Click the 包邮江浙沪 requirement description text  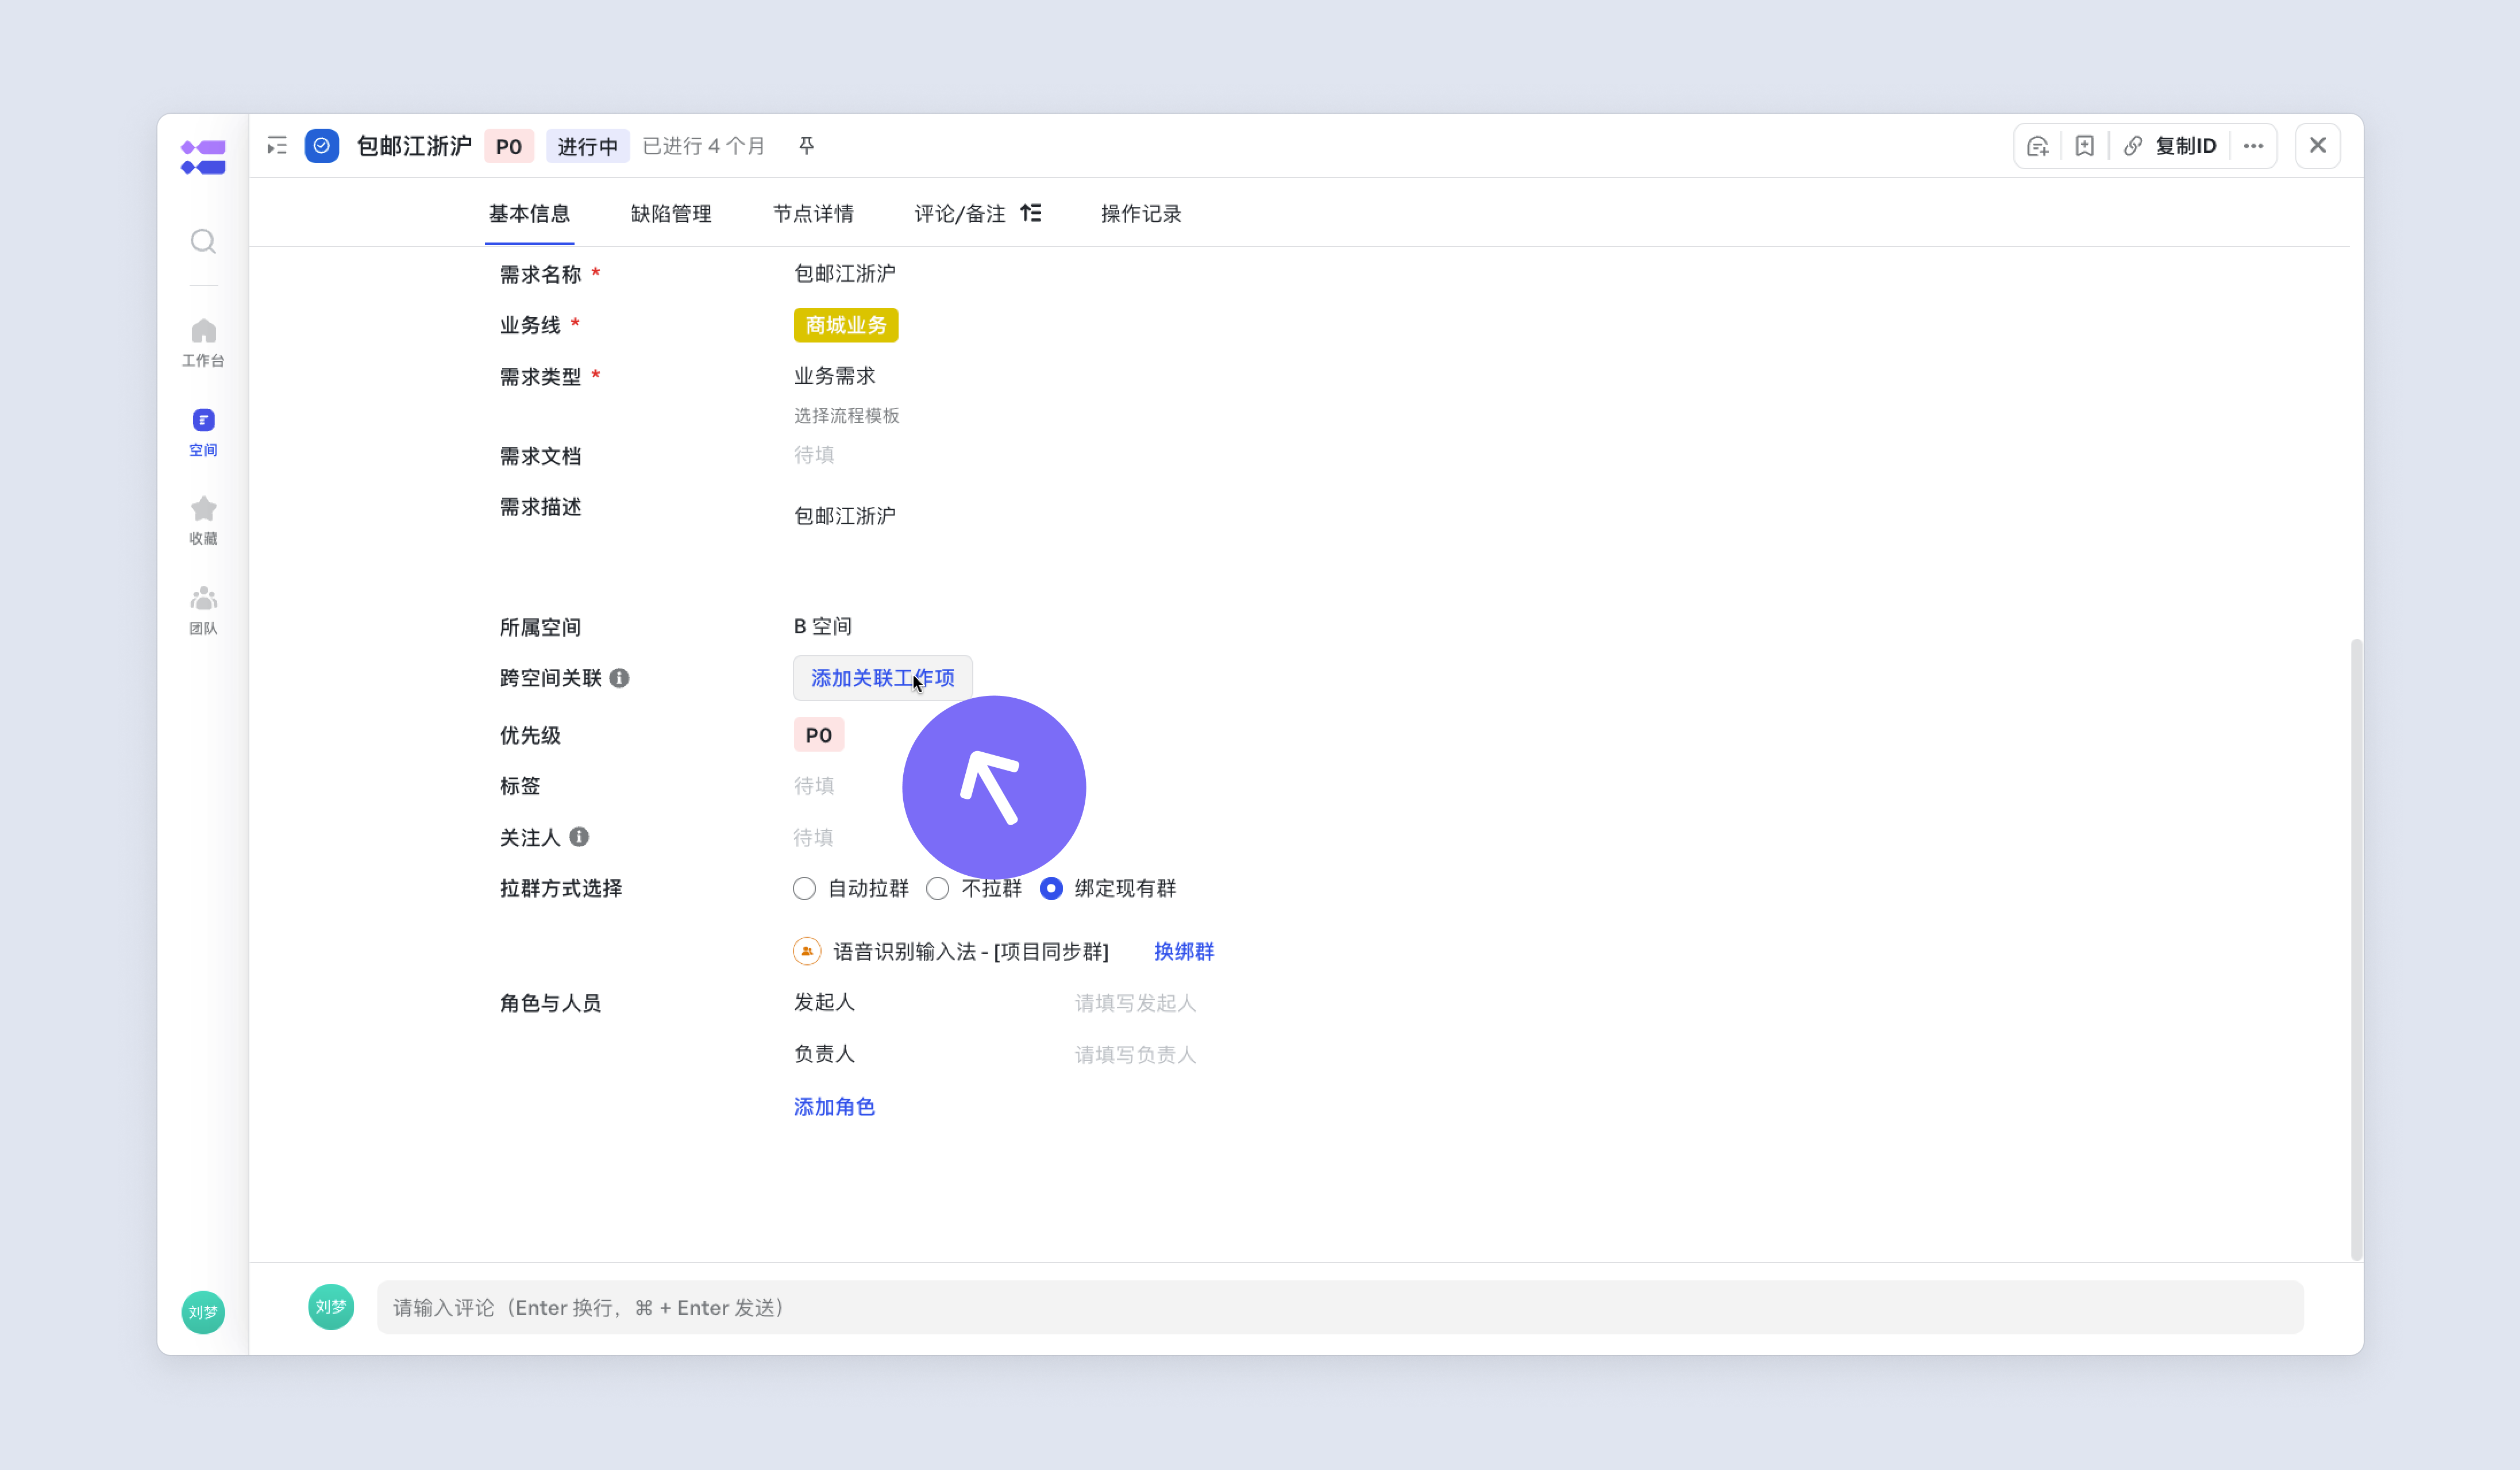point(845,516)
